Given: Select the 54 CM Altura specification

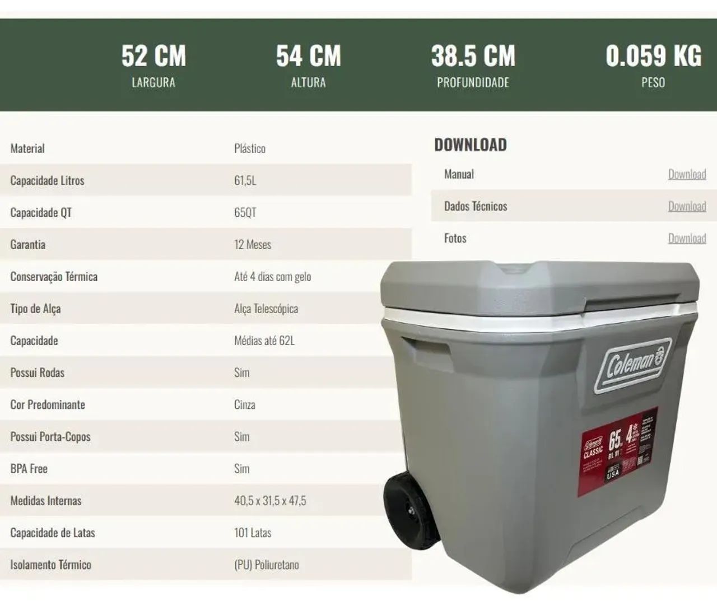Looking at the screenshot, I should click(308, 64).
